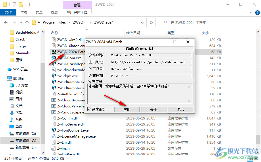The height and width of the screenshot is (162, 261).
Task: Select 此电脑 in navigation pane
Action: tap(18, 78)
